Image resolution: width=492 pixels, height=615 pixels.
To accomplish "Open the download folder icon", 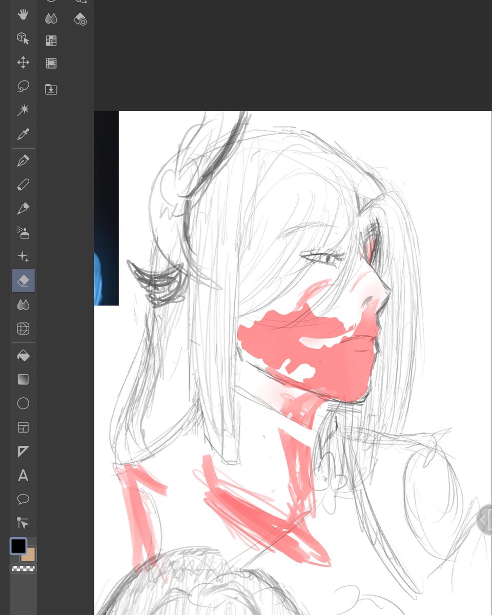I will coord(51,90).
